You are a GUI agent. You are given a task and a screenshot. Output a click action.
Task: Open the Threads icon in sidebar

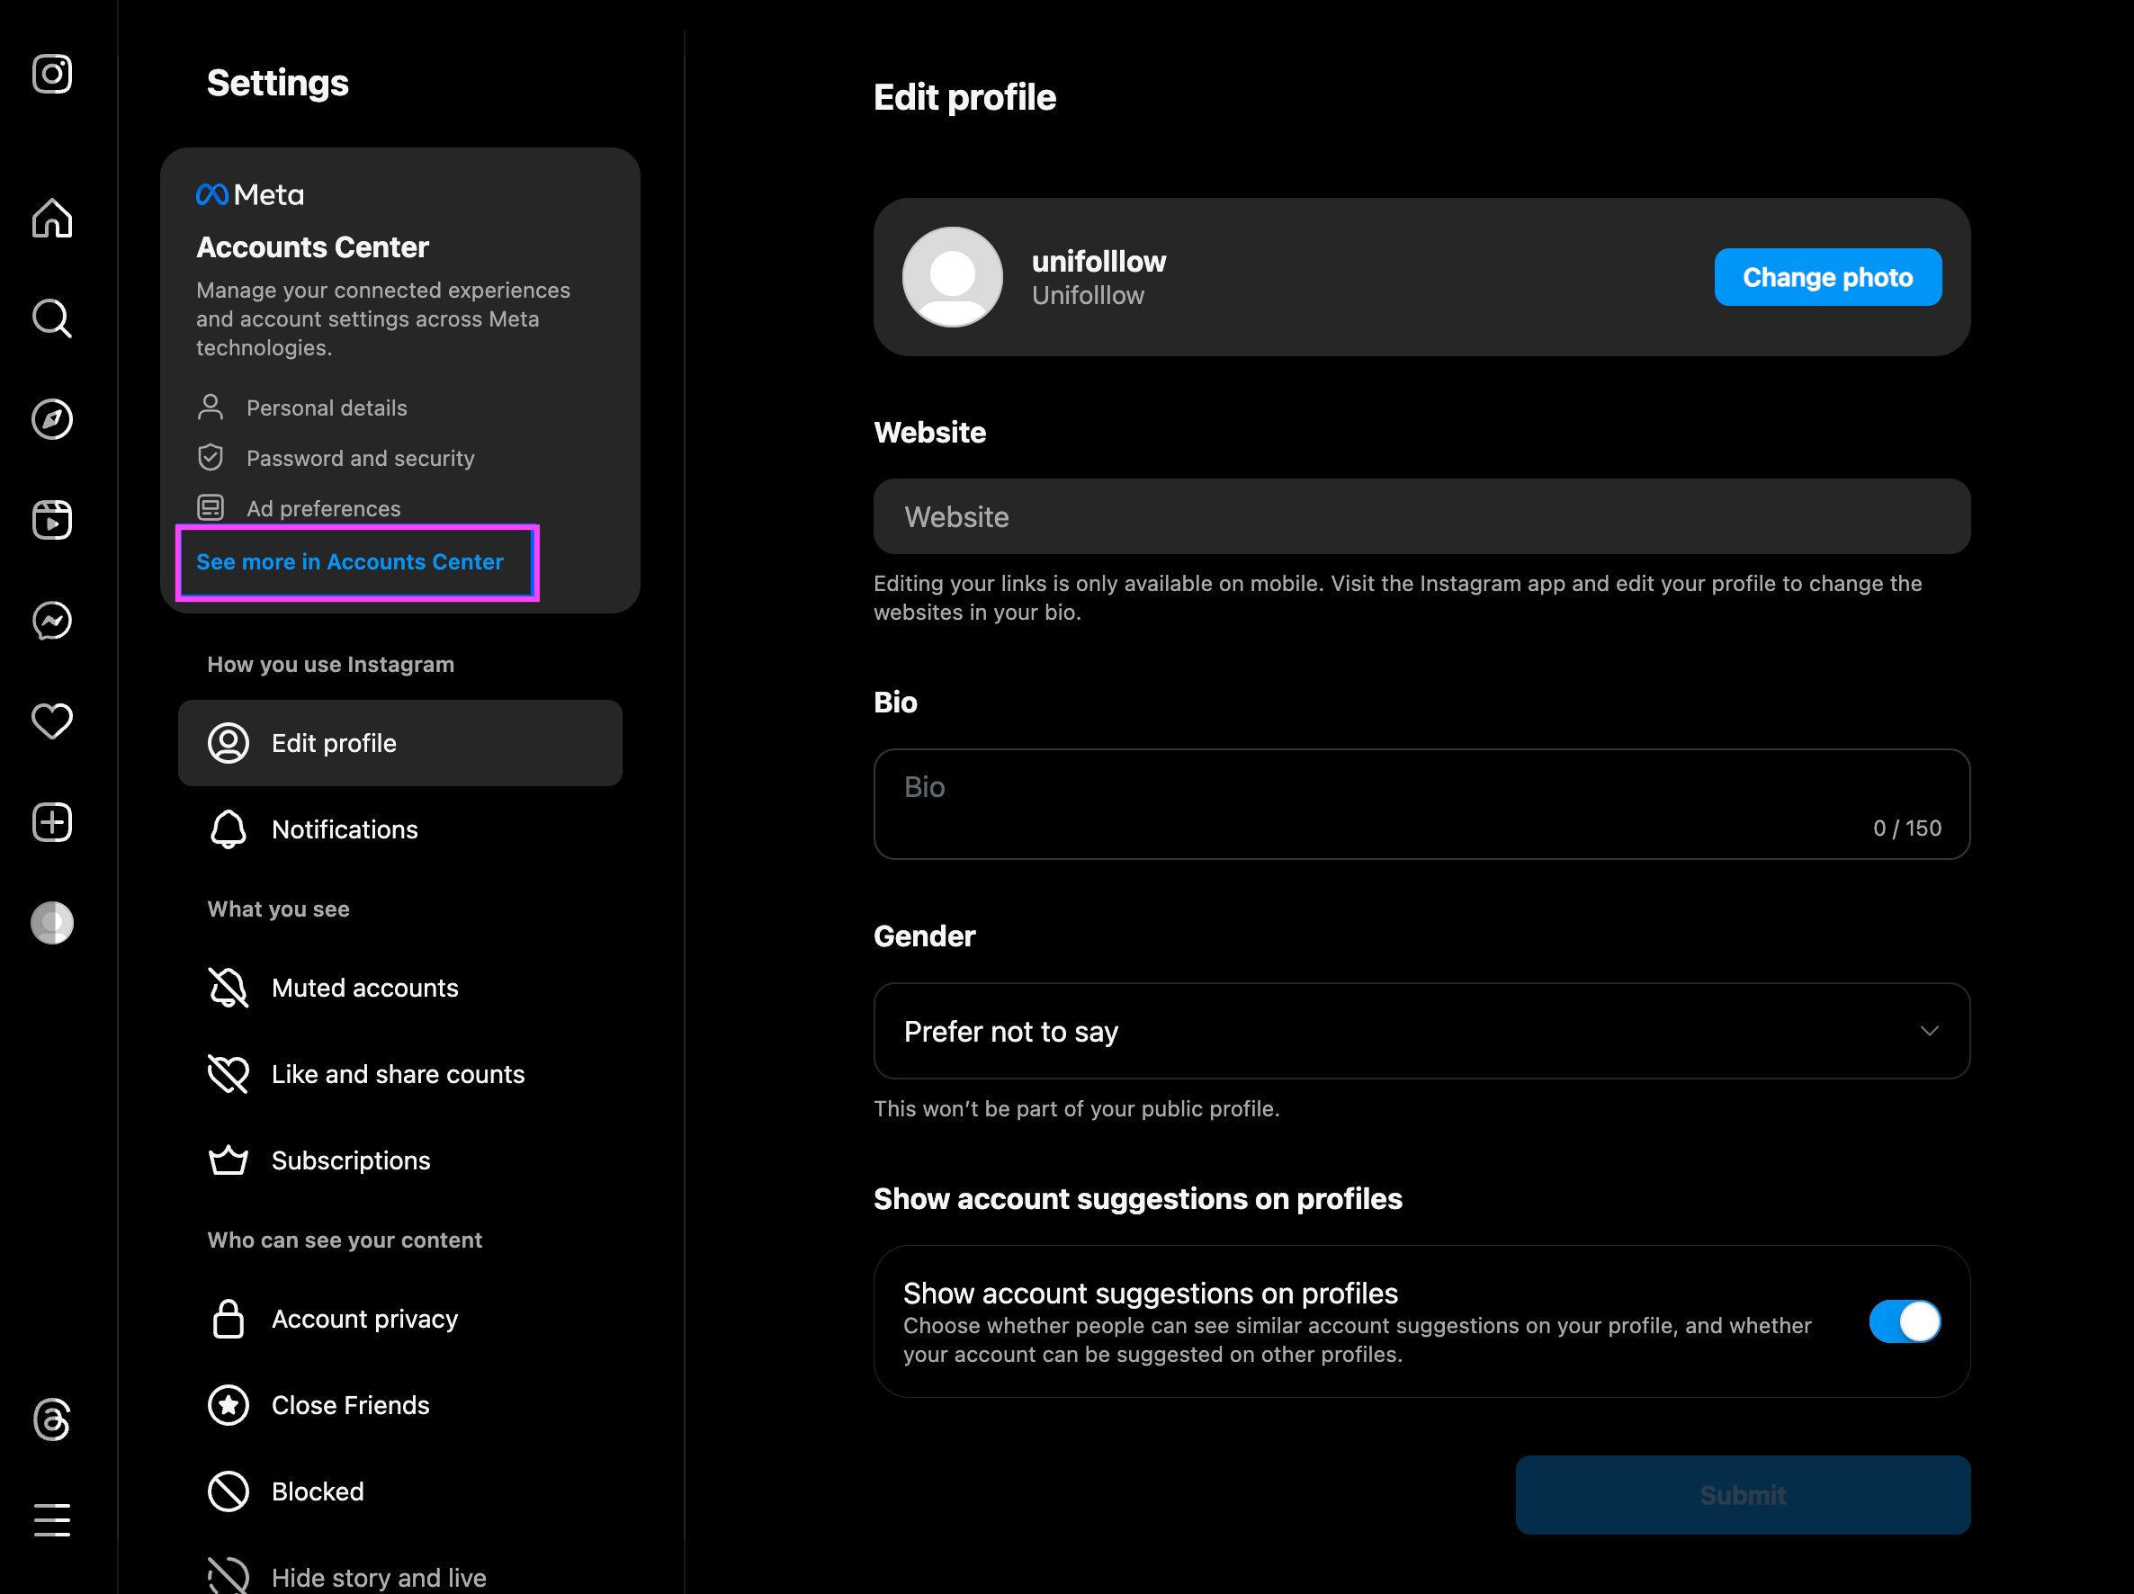tap(52, 1419)
